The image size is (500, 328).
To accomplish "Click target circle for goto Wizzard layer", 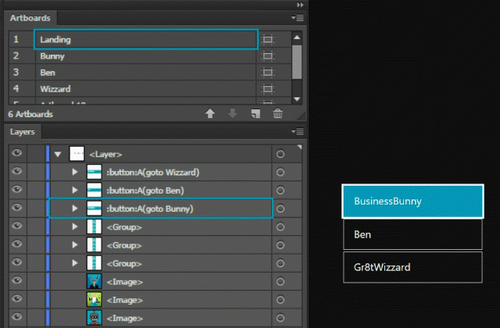I will (280, 172).
